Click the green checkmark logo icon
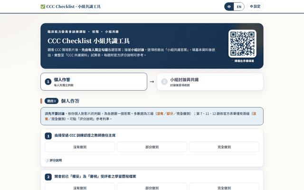The height and width of the screenshot is (190, 304). click(x=43, y=7)
